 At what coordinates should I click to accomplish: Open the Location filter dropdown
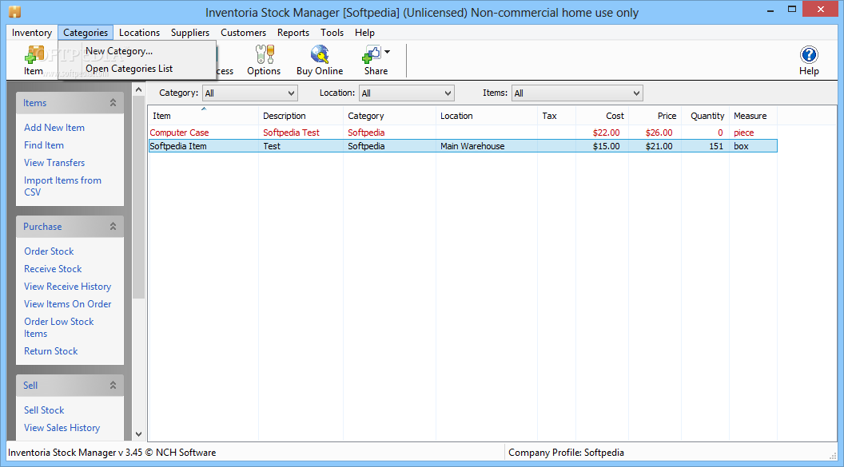(406, 93)
